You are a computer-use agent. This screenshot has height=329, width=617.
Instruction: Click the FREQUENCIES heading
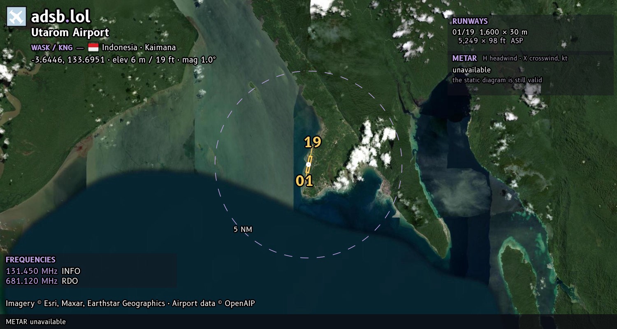[x=30, y=260]
